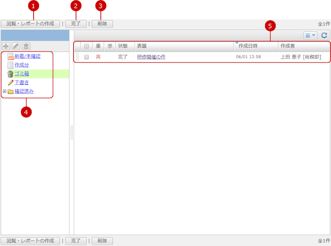Click the bottom 全1件 count text
The width and height of the screenshot is (331, 246).
point(324,241)
